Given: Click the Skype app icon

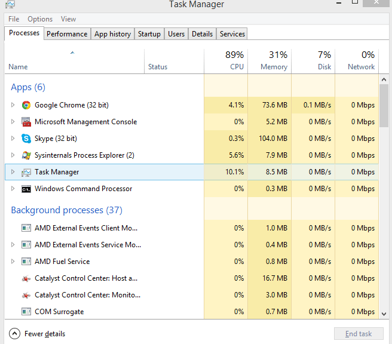Looking at the screenshot, I should point(26,139).
